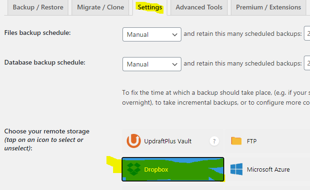
Task: Switch to the Migrate / Clone tab
Action: click(x=100, y=8)
